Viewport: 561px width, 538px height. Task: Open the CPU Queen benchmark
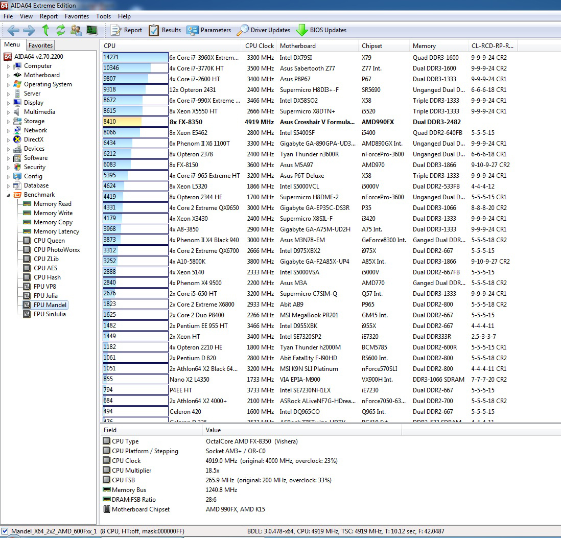pos(50,240)
